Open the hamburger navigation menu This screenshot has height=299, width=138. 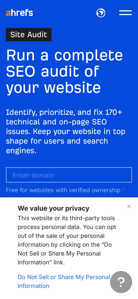pos(125,13)
